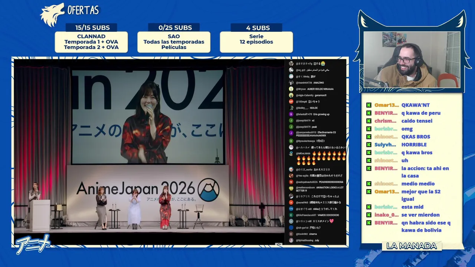The width and height of the screenshot is (475, 267).
Task: Click the avatar of @Wryvan in chat
Action: coord(291,89)
